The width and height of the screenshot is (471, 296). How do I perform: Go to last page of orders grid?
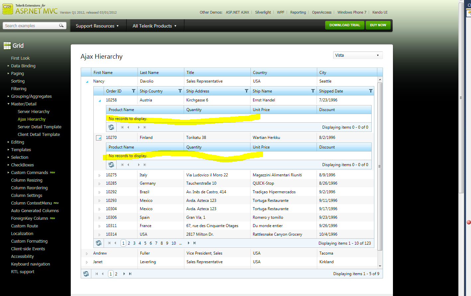click(x=195, y=243)
